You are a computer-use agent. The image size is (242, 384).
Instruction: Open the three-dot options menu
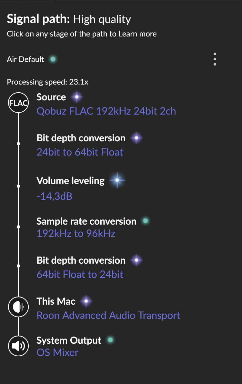pyautogui.click(x=215, y=59)
